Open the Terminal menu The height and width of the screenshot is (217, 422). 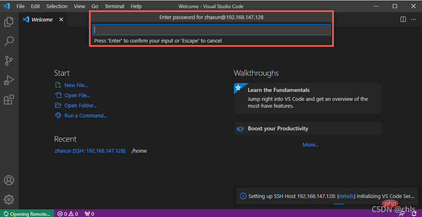tap(114, 6)
